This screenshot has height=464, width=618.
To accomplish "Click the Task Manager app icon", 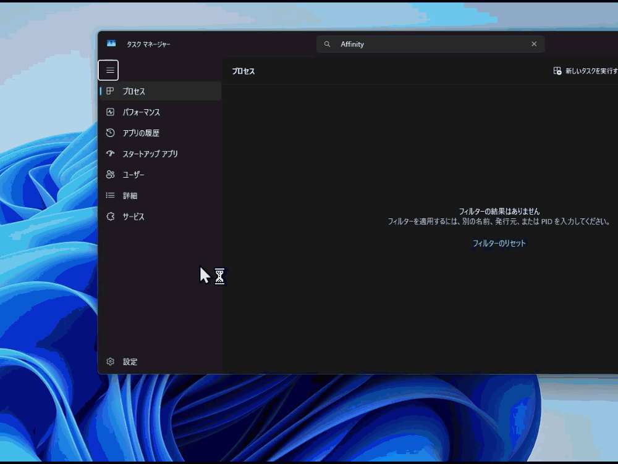I will pos(111,44).
